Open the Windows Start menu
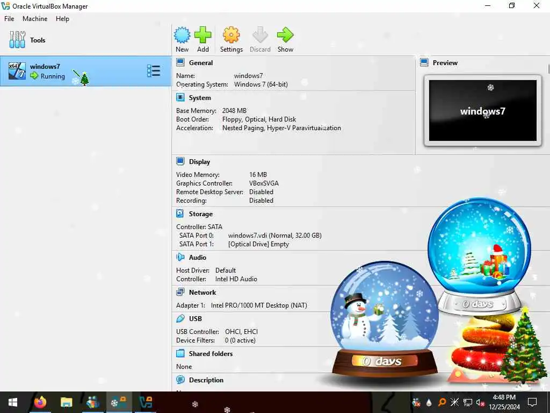The height and width of the screenshot is (413, 550). tap(13, 402)
